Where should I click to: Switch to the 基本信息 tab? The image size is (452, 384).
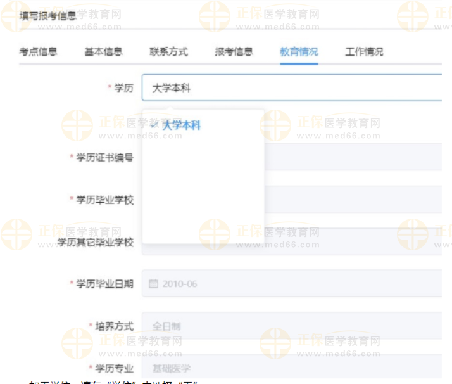tap(103, 52)
